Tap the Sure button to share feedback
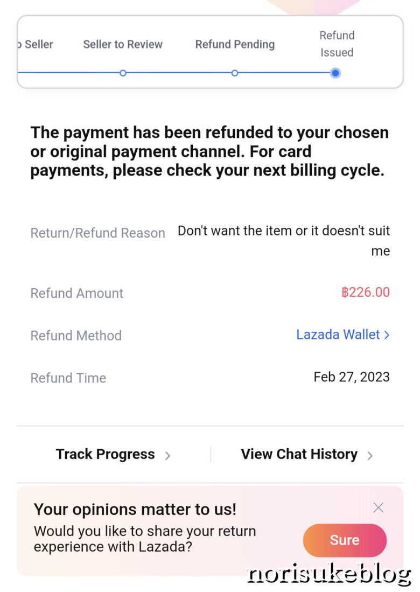The height and width of the screenshot is (592, 420). [x=345, y=540]
